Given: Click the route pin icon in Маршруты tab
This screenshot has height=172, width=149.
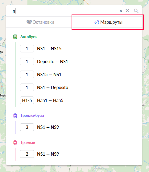Looking at the screenshot, I should coord(97,22).
